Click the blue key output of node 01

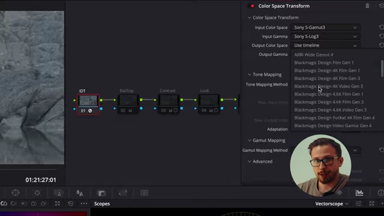coord(101,109)
